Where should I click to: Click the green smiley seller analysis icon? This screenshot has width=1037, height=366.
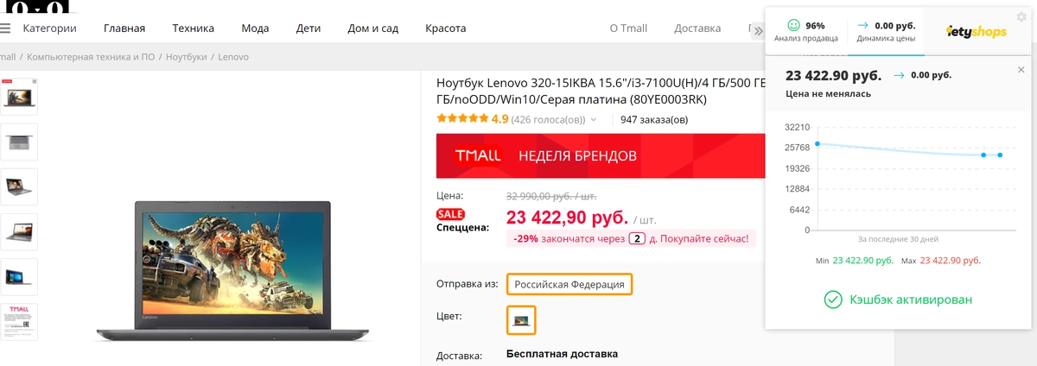[794, 25]
